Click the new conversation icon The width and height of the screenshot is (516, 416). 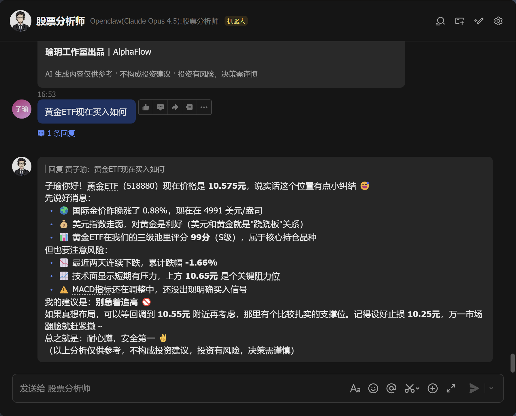[459, 21]
